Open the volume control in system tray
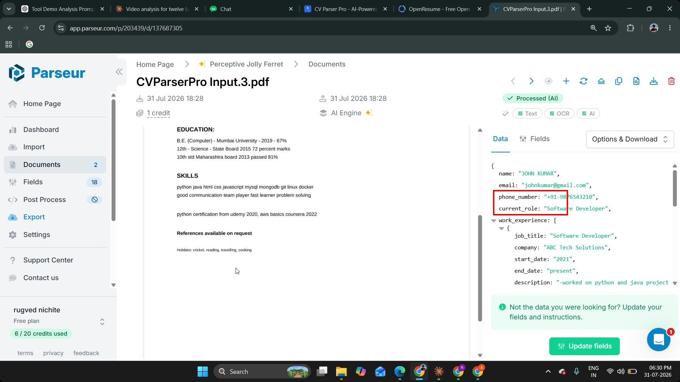This screenshot has height=382, width=680. pyautogui.click(x=621, y=371)
